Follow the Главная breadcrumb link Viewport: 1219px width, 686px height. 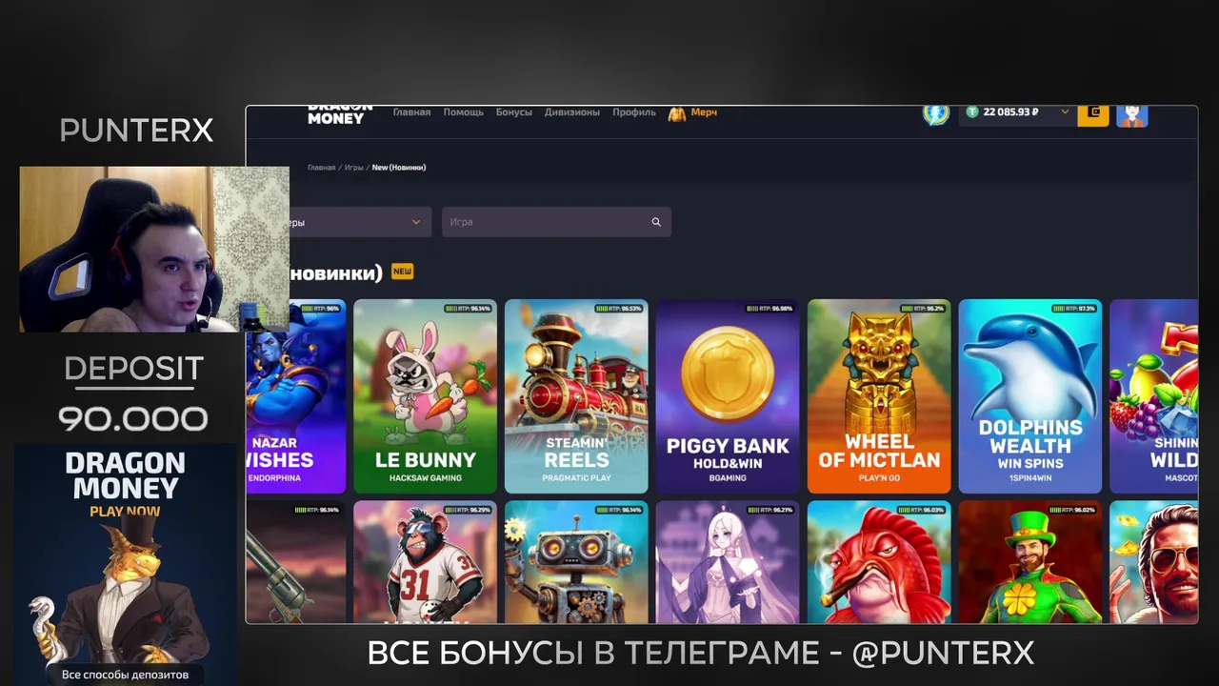[x=321, y=168]
